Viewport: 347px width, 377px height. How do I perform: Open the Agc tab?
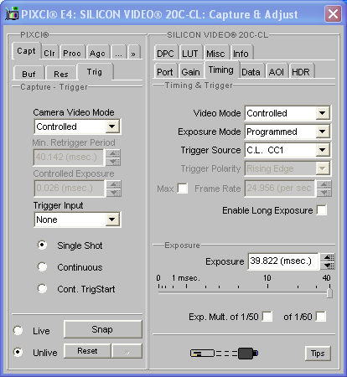tap(97, 53)
